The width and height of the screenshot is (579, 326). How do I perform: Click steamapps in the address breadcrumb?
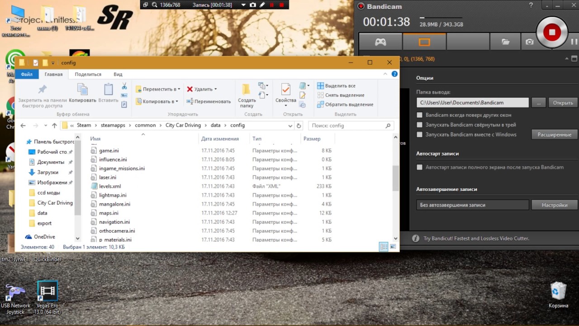(x=113, y=125)
